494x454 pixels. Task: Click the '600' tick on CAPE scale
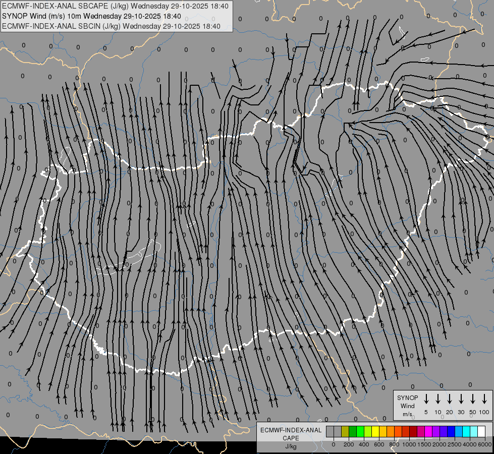tap(379, 444)
